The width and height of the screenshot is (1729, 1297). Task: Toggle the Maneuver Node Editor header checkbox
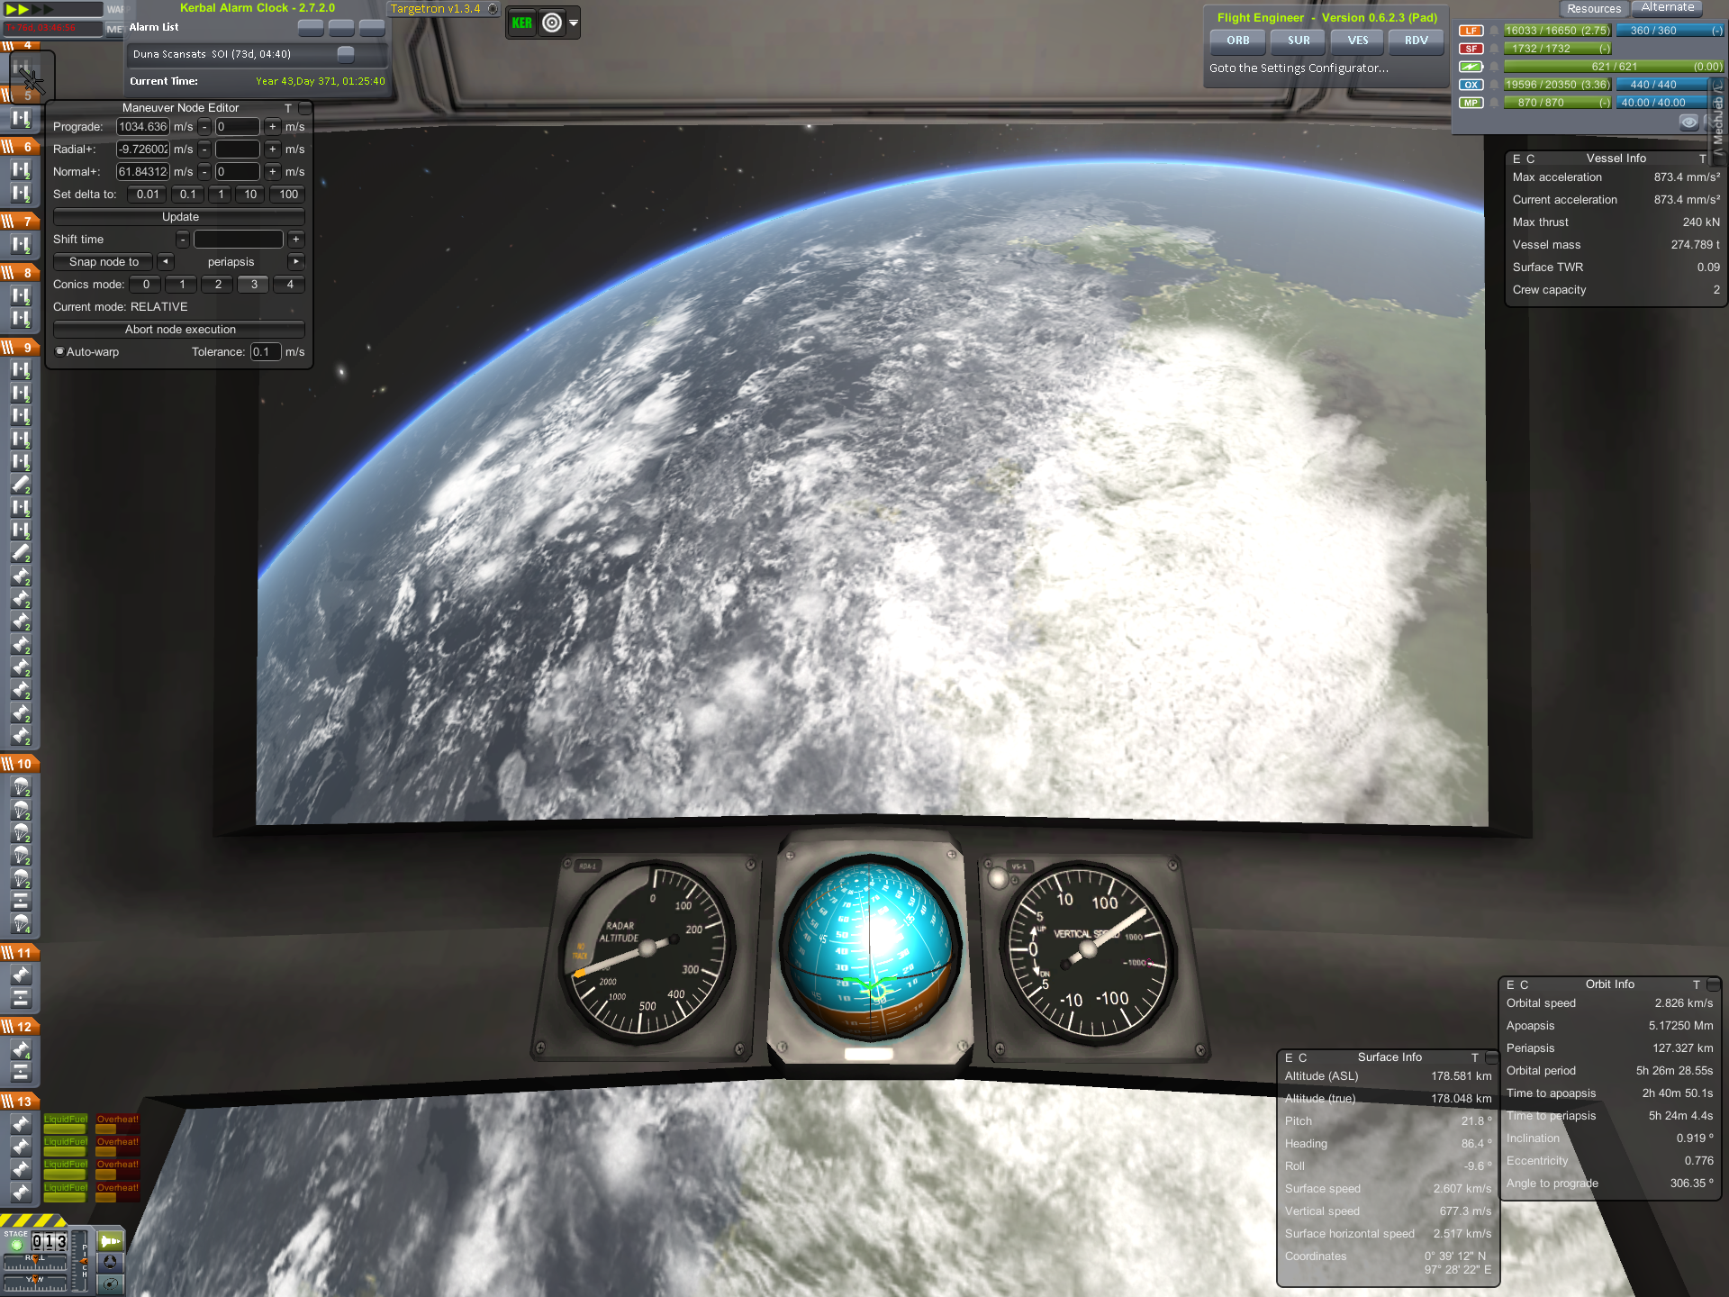(304, 108)
